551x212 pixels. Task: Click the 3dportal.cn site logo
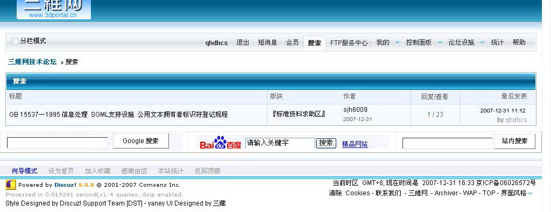pos(54,9)
